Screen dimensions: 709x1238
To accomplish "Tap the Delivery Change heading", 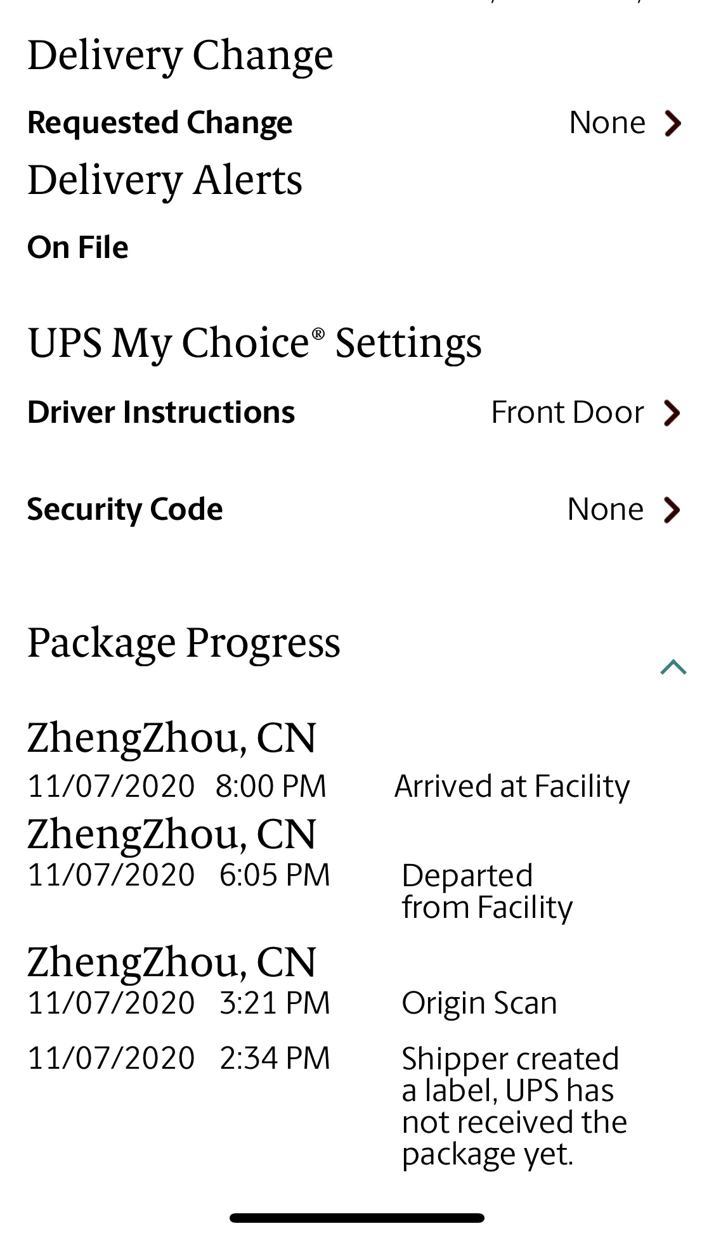I will [180, 55].
